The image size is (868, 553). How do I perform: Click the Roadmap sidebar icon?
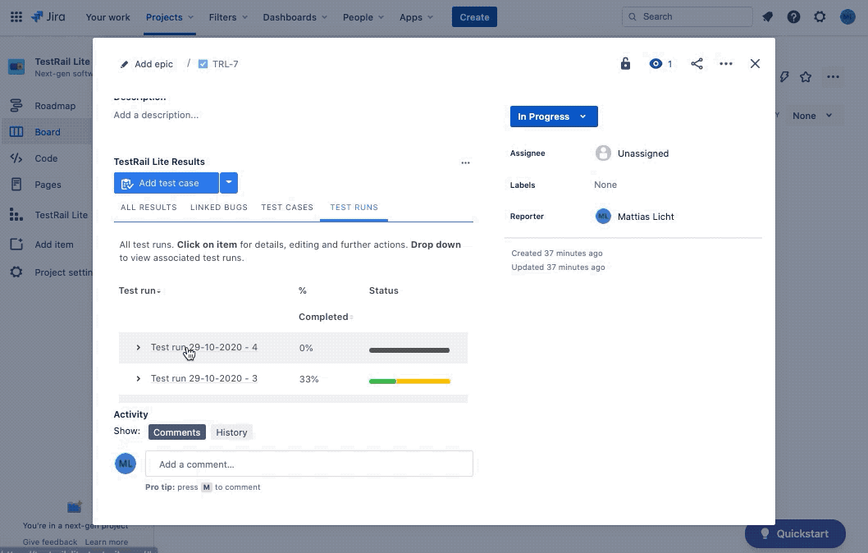coord(16,105)
